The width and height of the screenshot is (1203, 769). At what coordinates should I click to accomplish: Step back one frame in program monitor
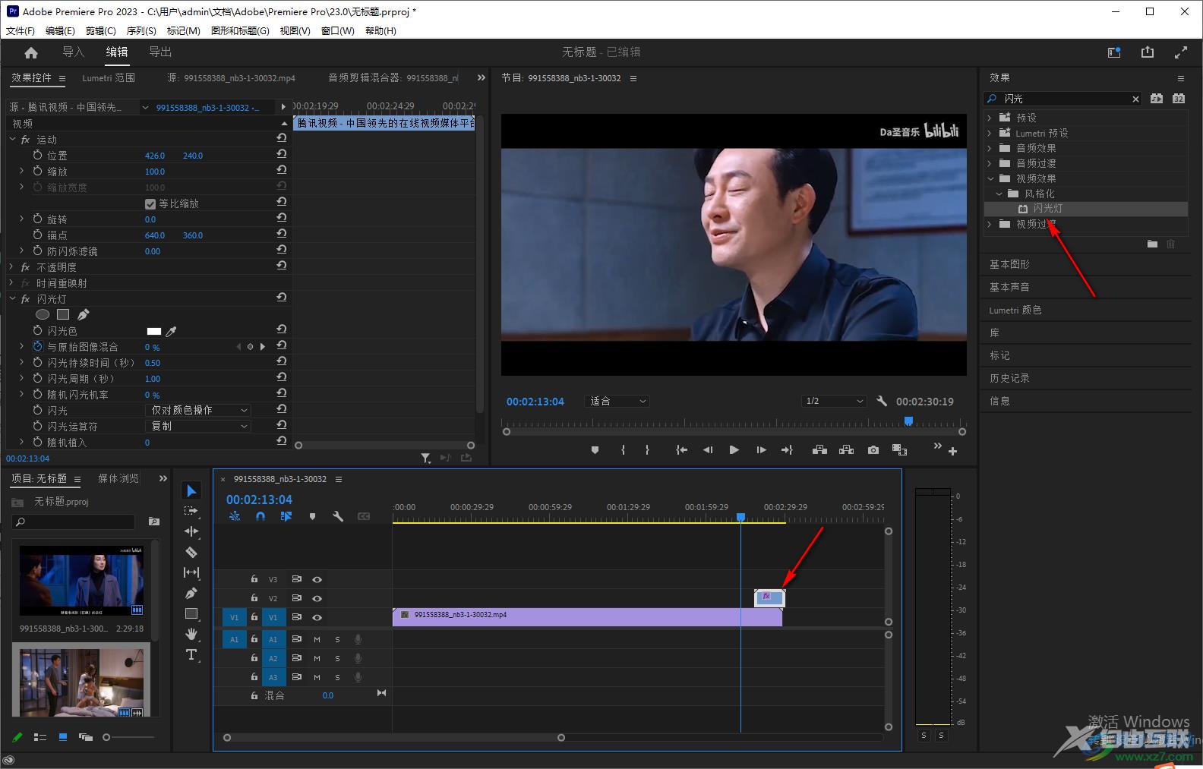(708, 449)
